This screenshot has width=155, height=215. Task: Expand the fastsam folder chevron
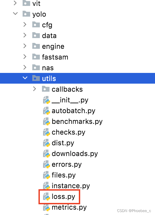tap(25, 57)
